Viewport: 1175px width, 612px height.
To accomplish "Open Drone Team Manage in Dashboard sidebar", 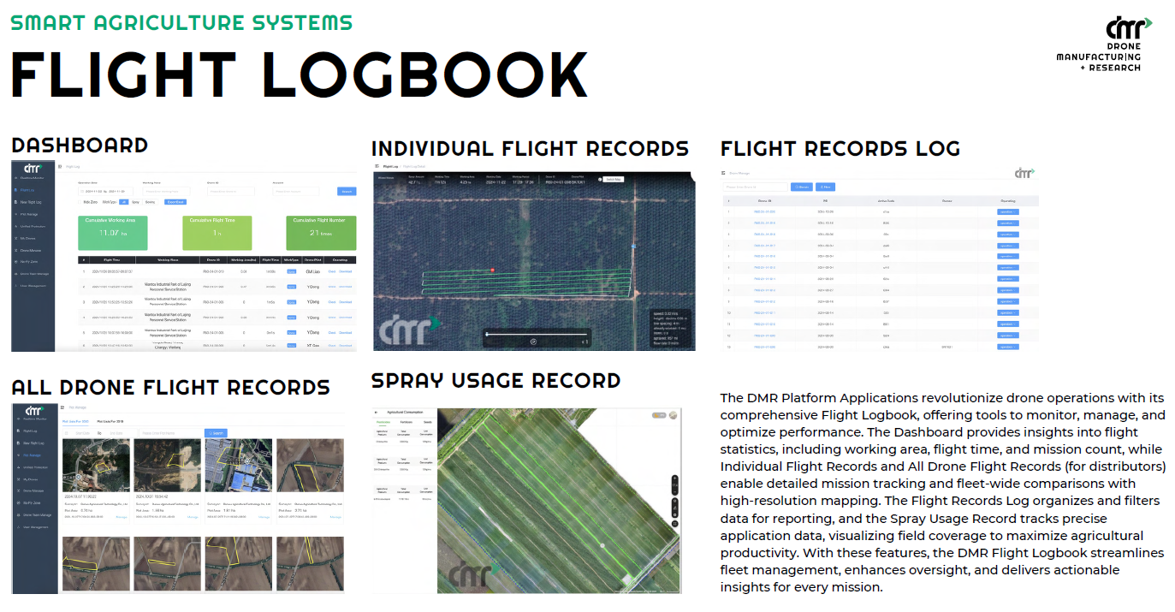I will click(x=33, y=274).
